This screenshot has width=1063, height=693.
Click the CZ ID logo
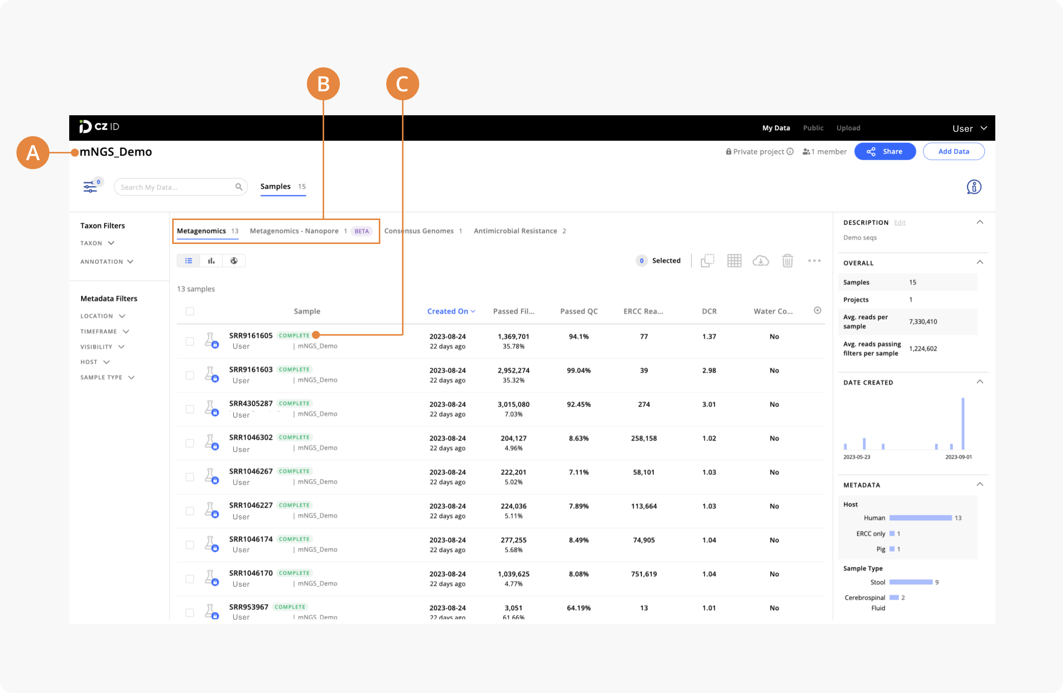point(99,127)
